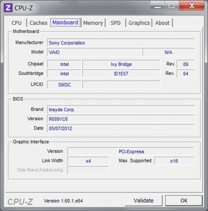
Task: Click the LPCIO SMSC field
Action: [64, 85]
